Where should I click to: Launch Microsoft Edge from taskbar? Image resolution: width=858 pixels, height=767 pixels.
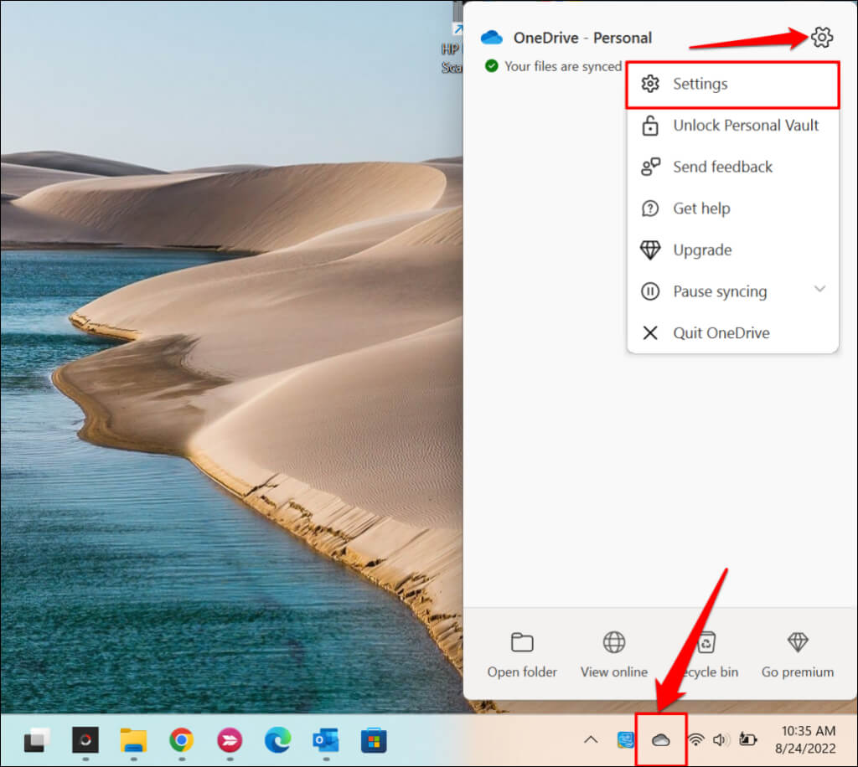[278, 740]
